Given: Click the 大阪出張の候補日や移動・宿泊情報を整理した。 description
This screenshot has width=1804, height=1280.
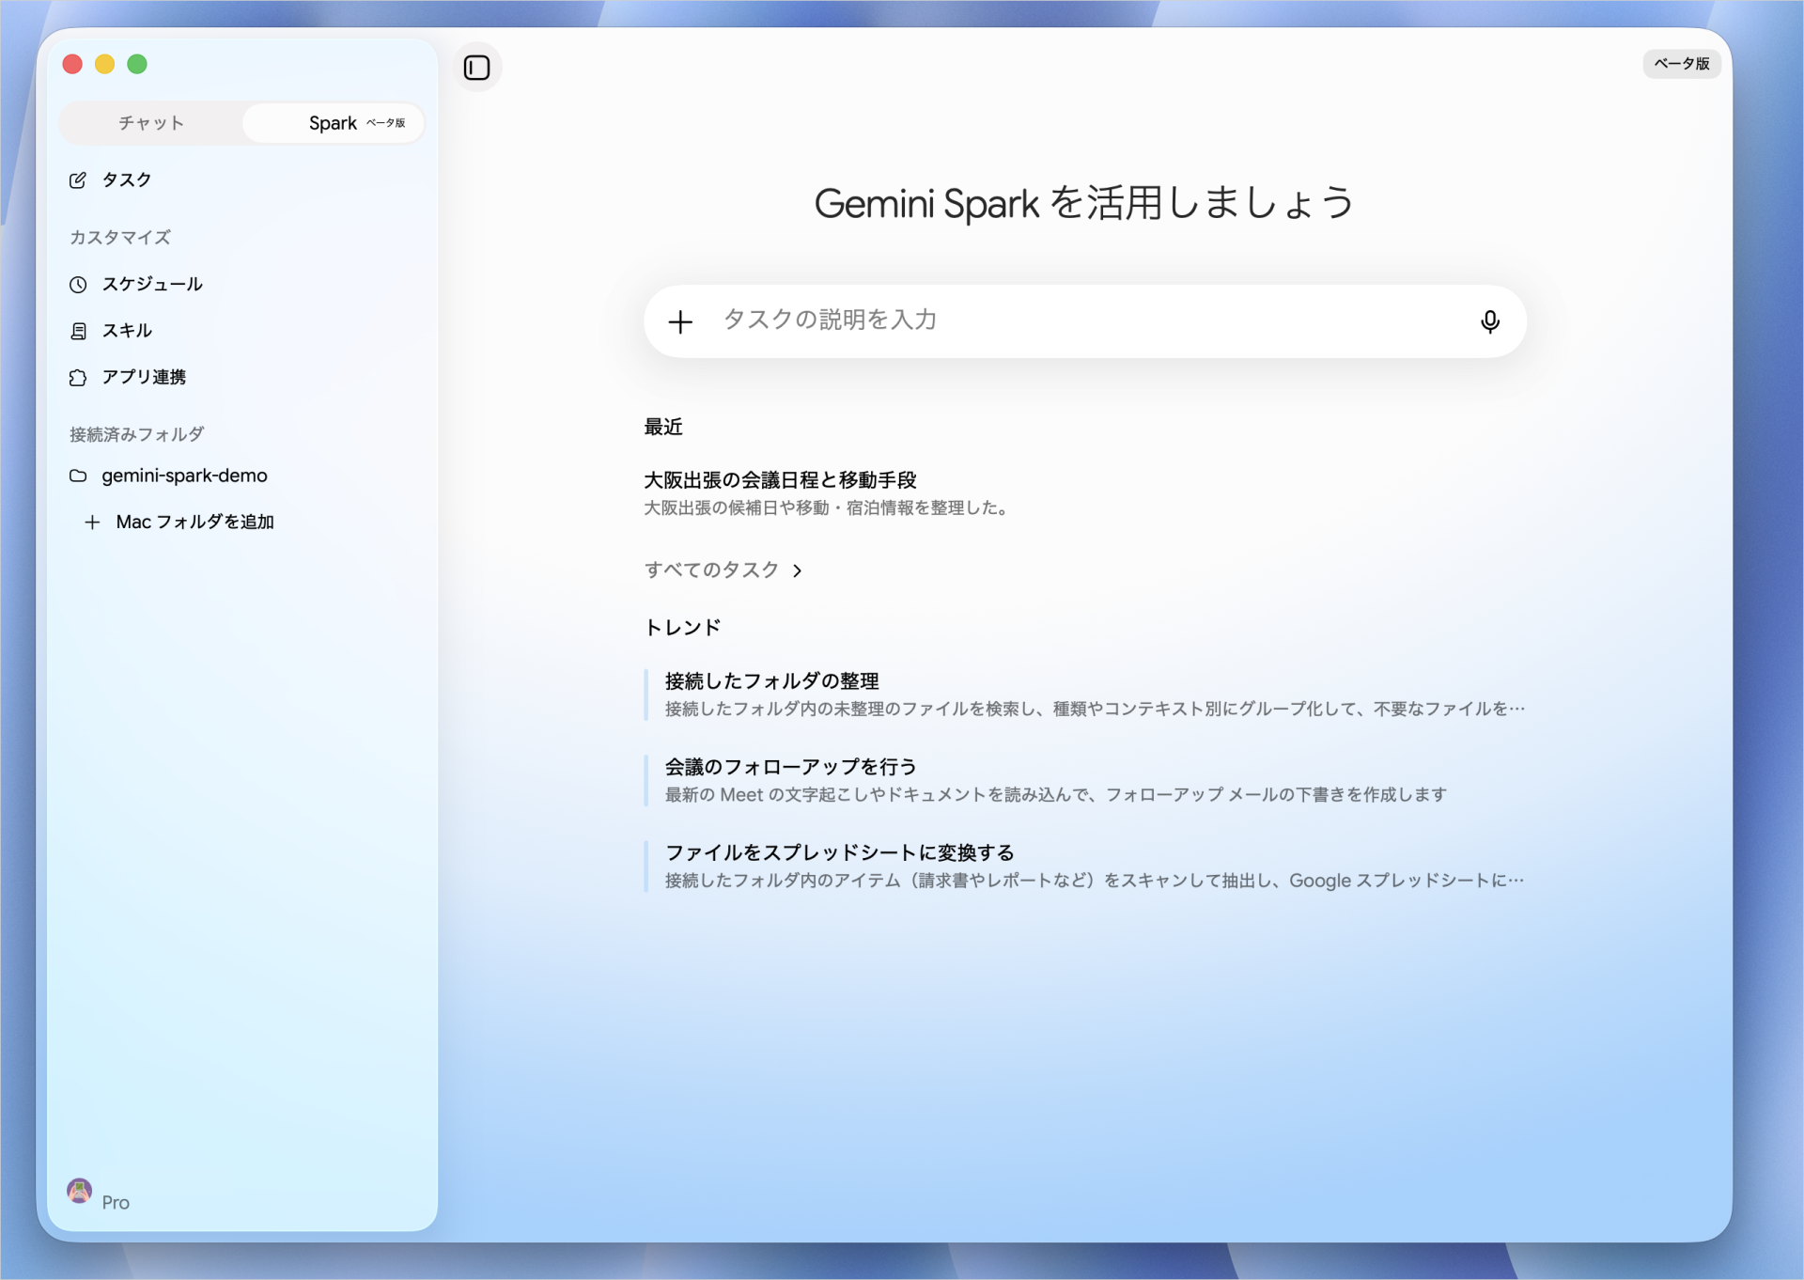Looking at the screenshot, I should (x=828, y=508).
